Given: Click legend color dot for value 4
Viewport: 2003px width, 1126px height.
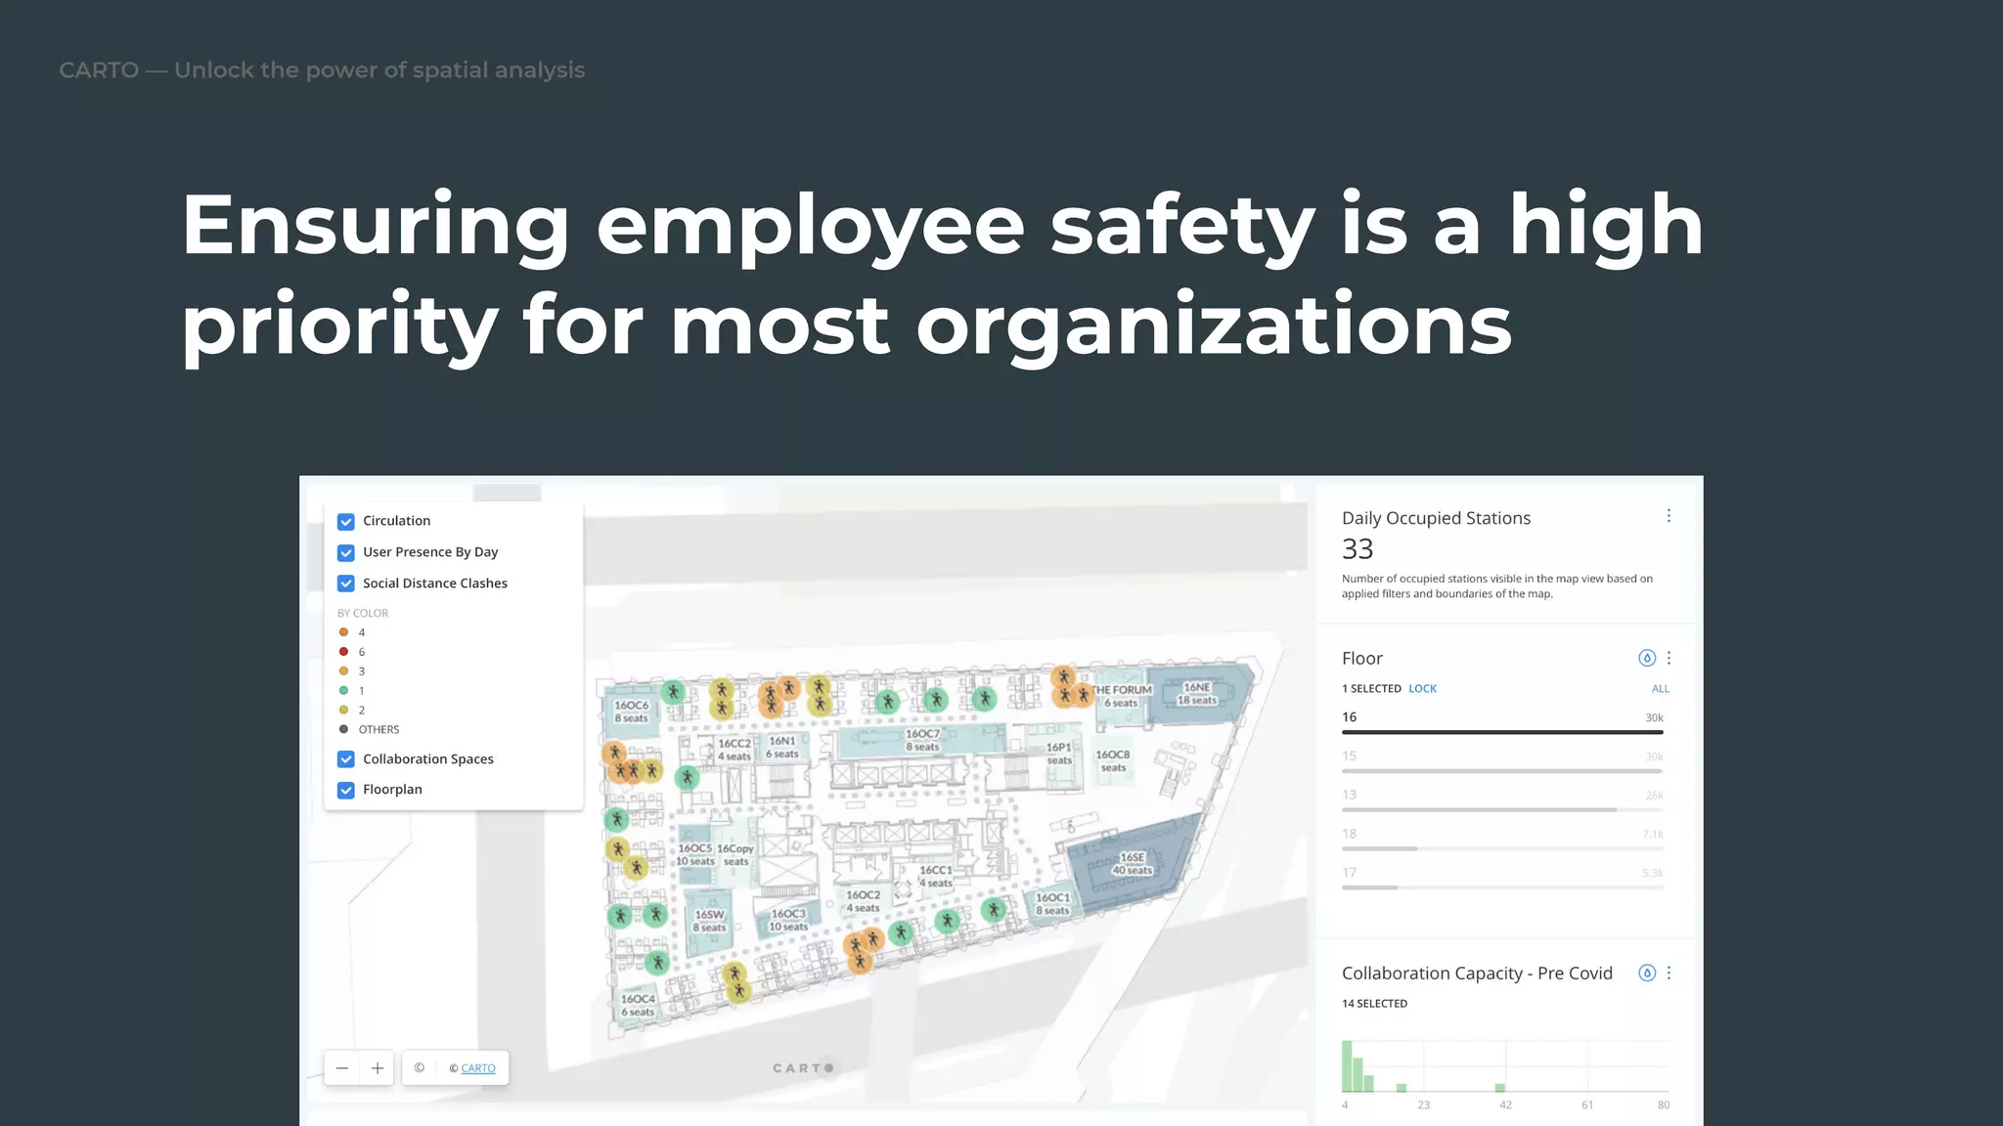Looking at the screenshot, I should [x=343, y=632].
